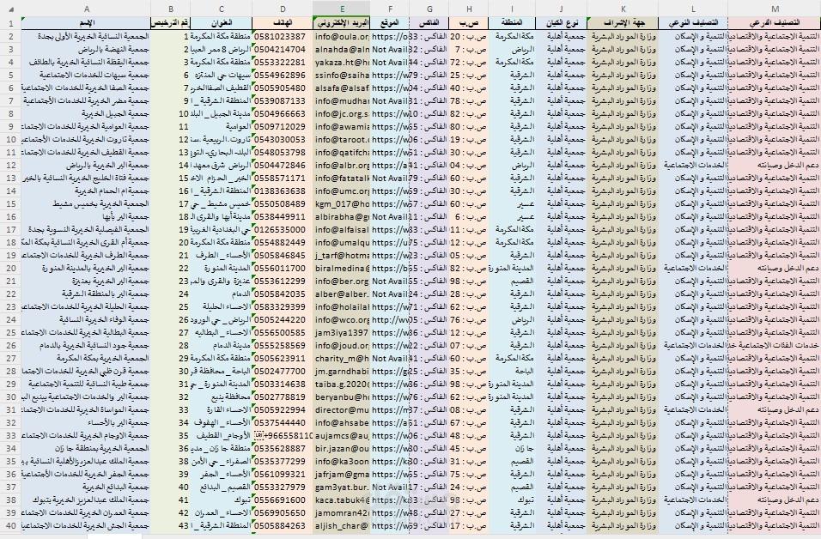
Task: Click name cell 'جمعية البر بأبها'
Action: tap(86, 216)
